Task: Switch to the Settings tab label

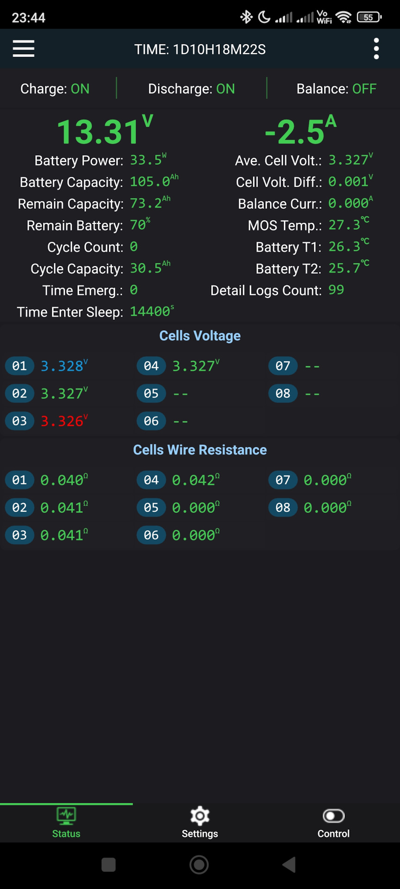Action: coord(200,833)
